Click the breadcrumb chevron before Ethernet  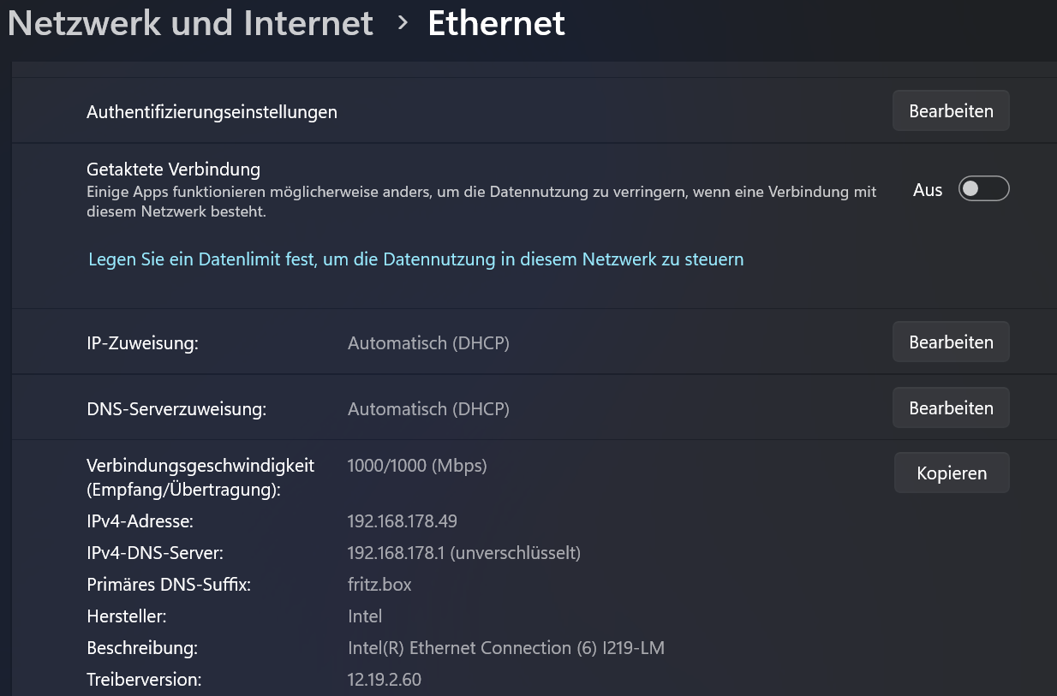(403, 24)
